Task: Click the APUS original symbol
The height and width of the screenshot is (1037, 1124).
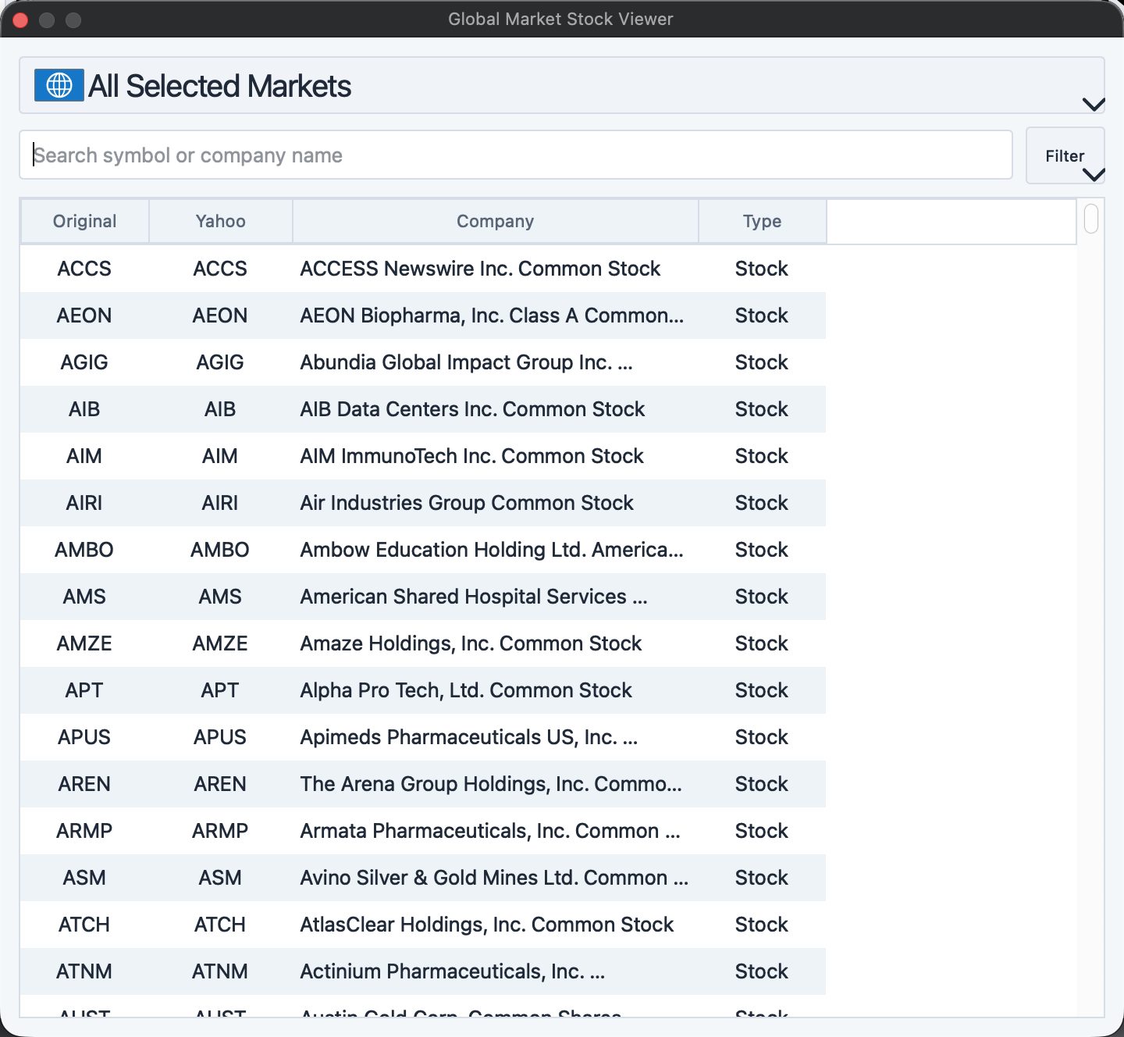Action: tap(84, 737)
